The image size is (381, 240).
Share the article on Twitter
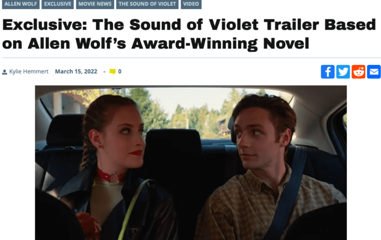tap(343, 72)
